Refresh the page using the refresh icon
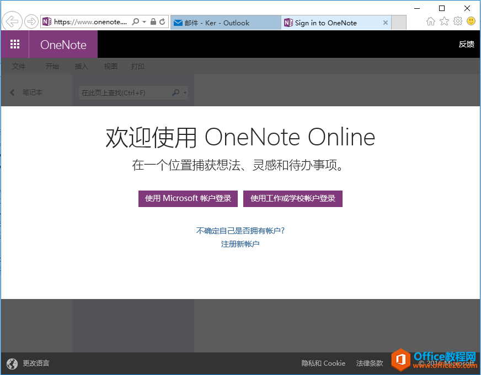Image resolution: width=481 pixels, height=375 pixels. pyautogui.click(x=162, y=22)
